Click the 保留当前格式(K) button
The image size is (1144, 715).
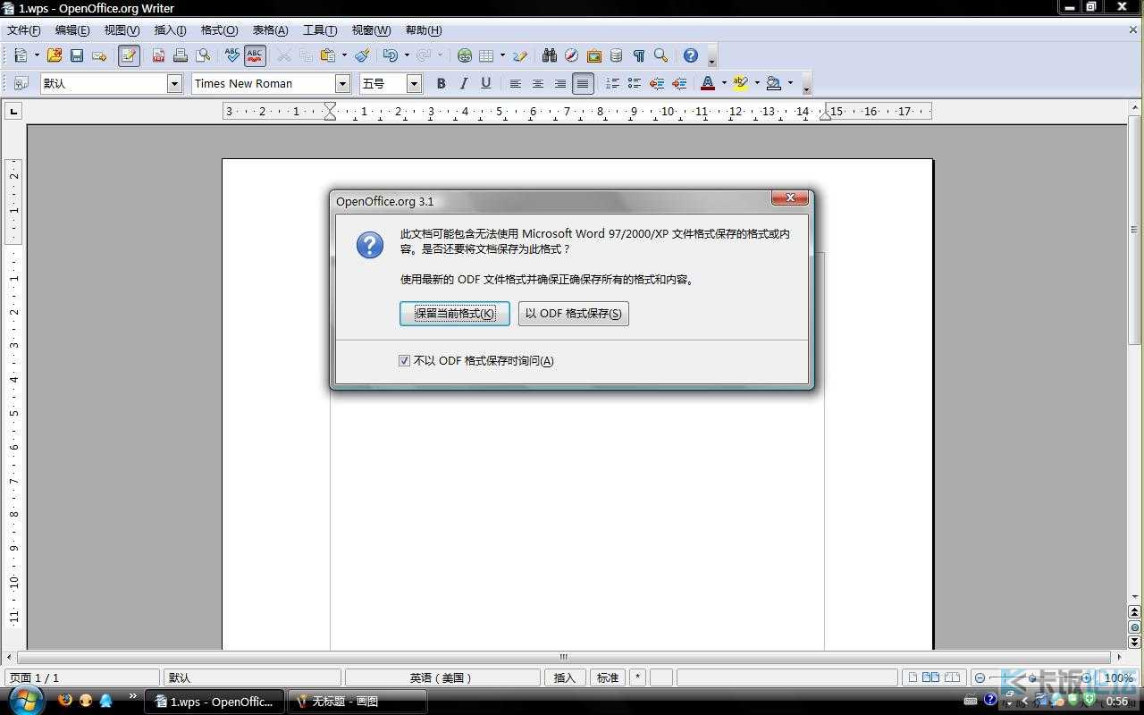tap(455, 314)
